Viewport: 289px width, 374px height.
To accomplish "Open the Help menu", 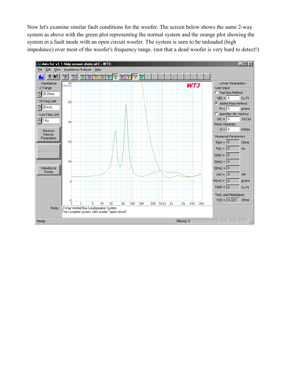I will [98, 69].
